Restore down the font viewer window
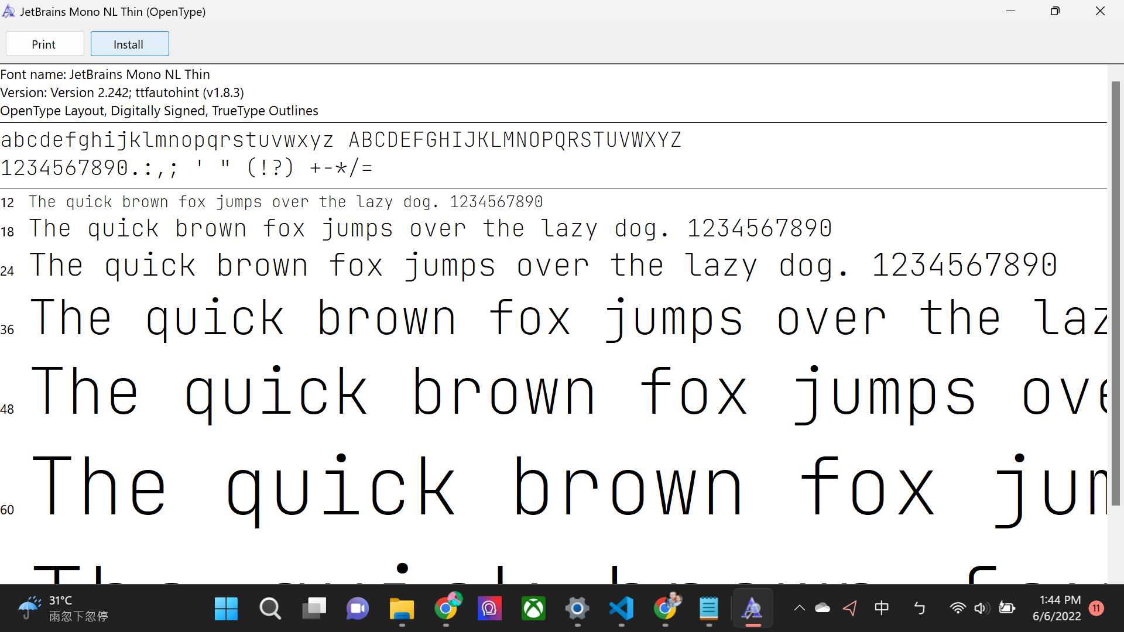The width and height of the screenshot is (1124, 632). (1055, 11)
